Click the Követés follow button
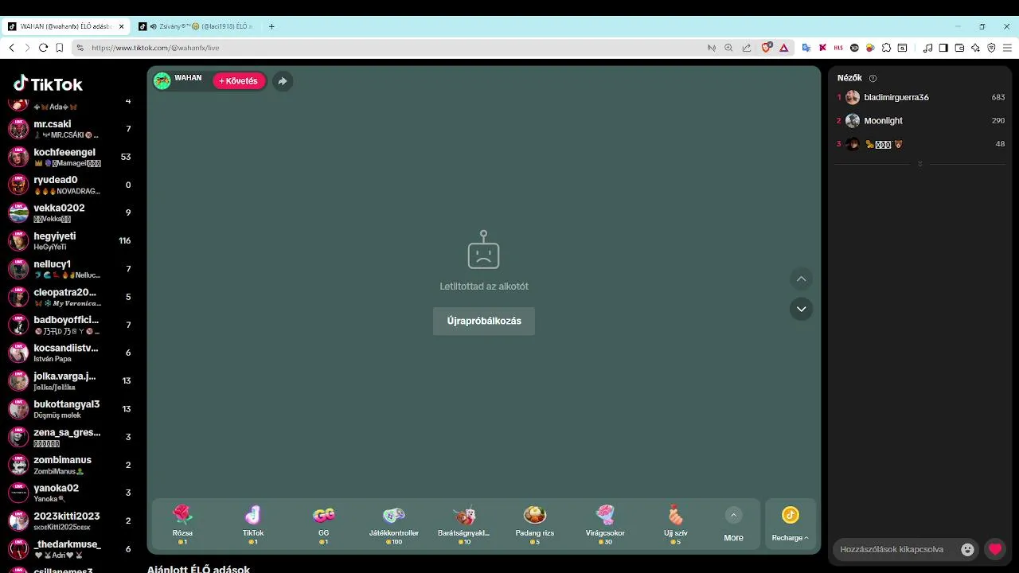This screenshot has width=1019, height=573. (x=239, y=81)
